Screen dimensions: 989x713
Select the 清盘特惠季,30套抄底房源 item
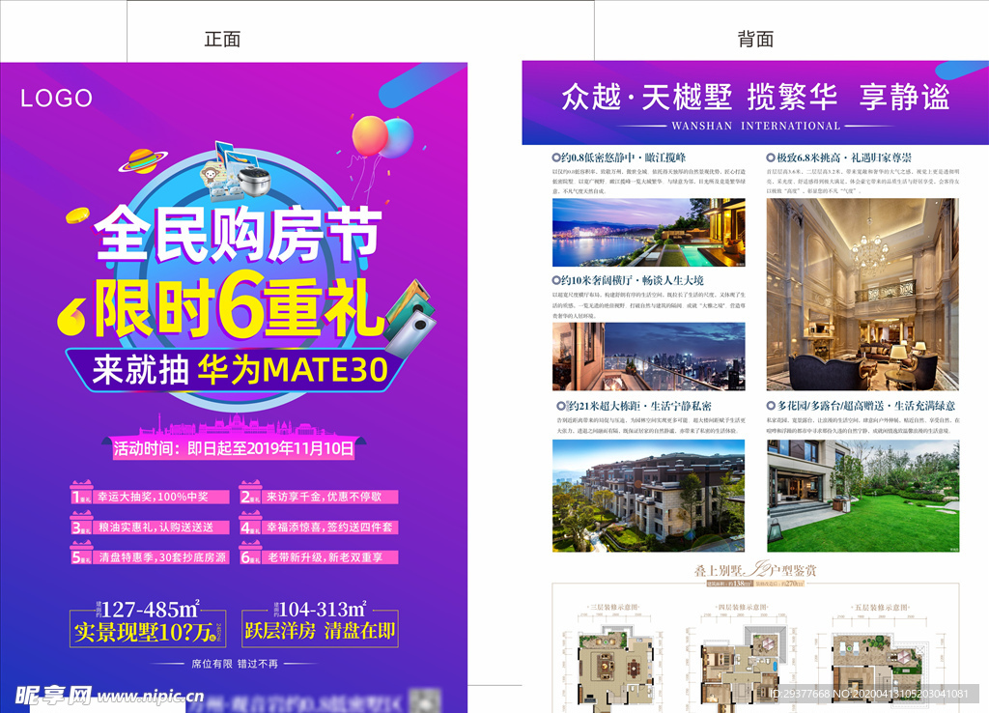pos(161,557)
